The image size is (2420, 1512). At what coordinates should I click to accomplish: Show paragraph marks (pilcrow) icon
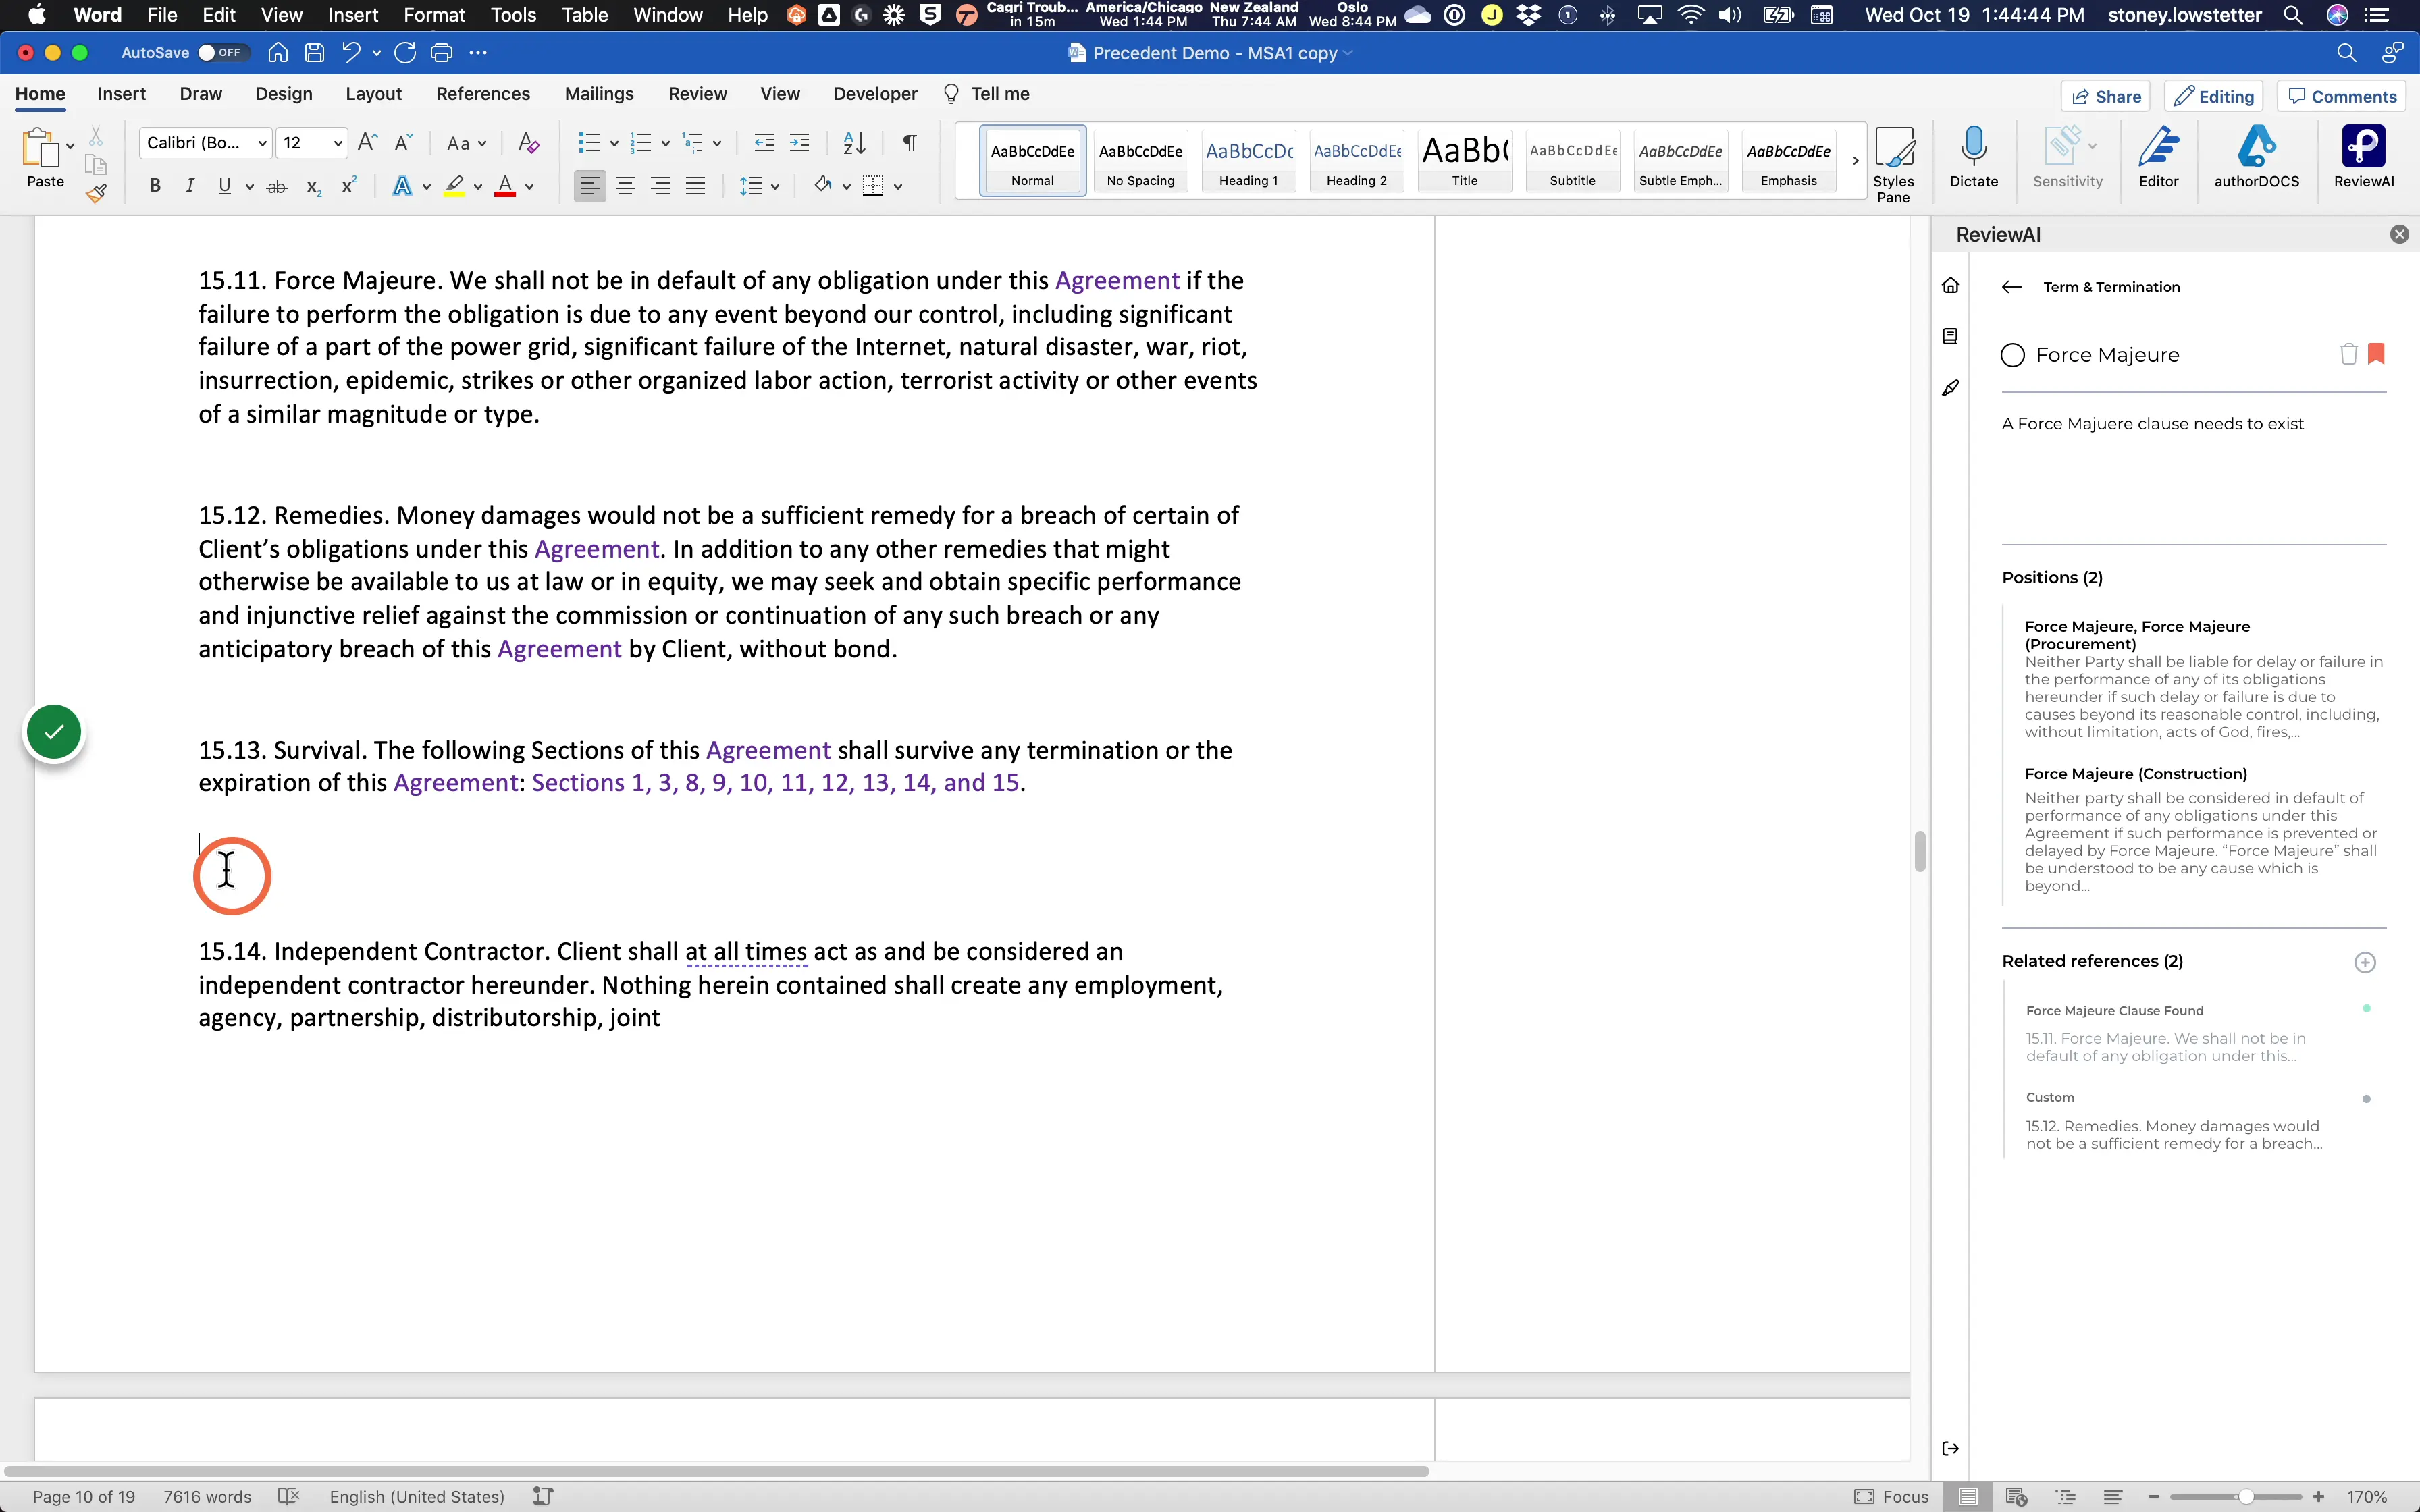click(x=909, y=143)
